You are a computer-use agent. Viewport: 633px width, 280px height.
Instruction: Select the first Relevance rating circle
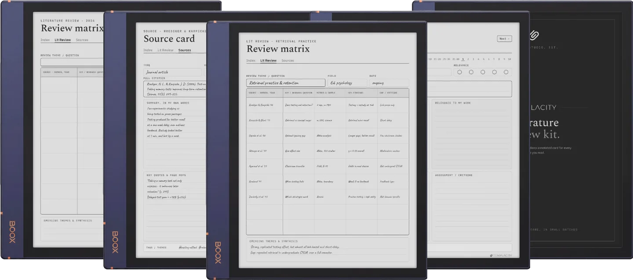click(x=460, y=72)
